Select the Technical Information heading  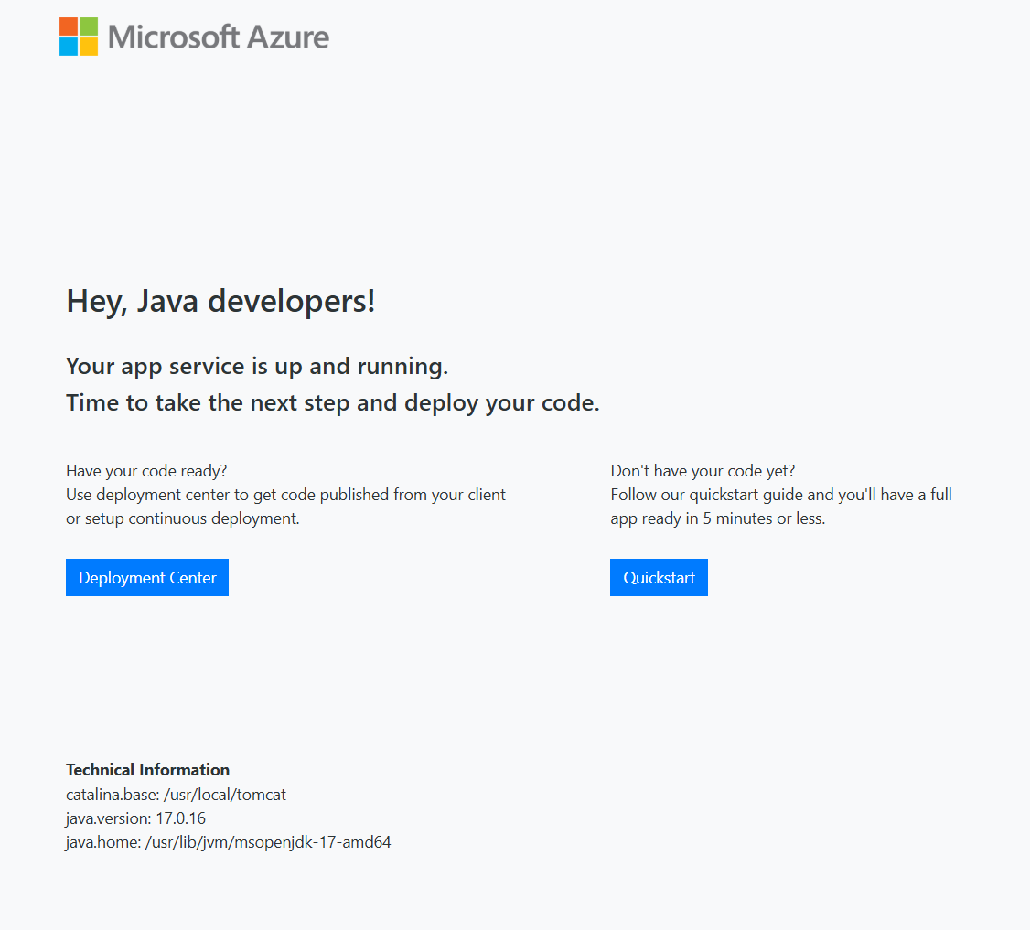click(146, 769)
